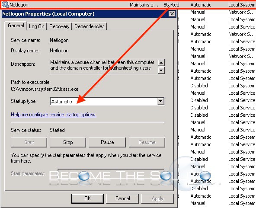Select the Netlogon row in services list

point(128,5)
